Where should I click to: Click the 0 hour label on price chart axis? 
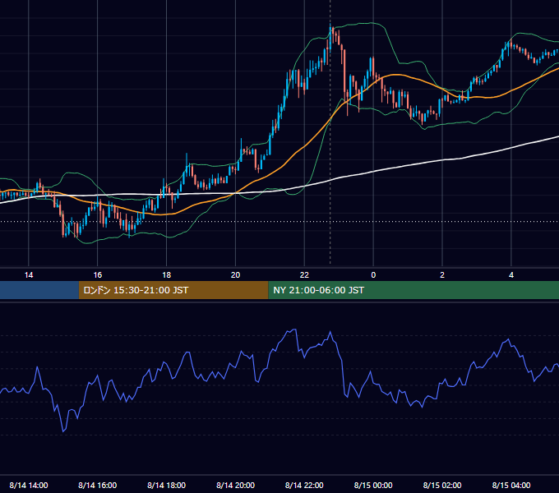click(x=373, y=275)
